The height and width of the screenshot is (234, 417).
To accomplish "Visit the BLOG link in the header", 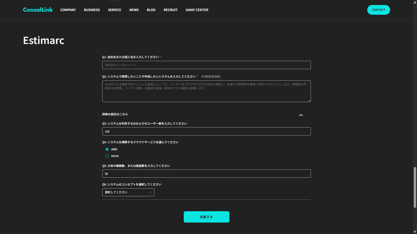I will (x=151, y=10).
